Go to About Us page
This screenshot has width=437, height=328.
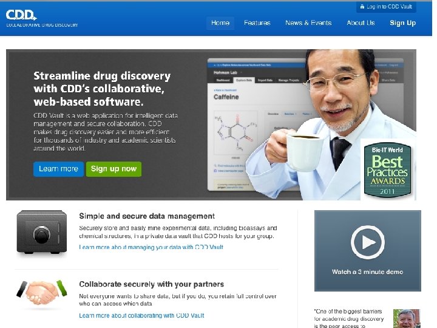click(x=361, y=23)
